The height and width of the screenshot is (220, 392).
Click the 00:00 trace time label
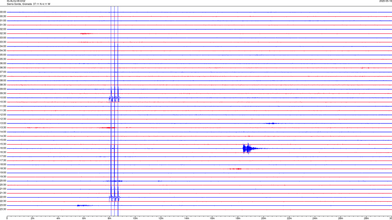pyautogui.click(x=3, y=12)
